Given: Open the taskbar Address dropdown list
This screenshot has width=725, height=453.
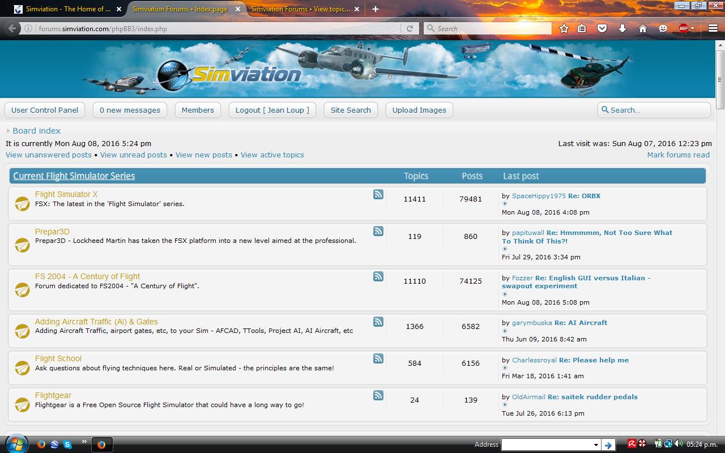Looking at the screenshot, I should (x=596, y=445).
